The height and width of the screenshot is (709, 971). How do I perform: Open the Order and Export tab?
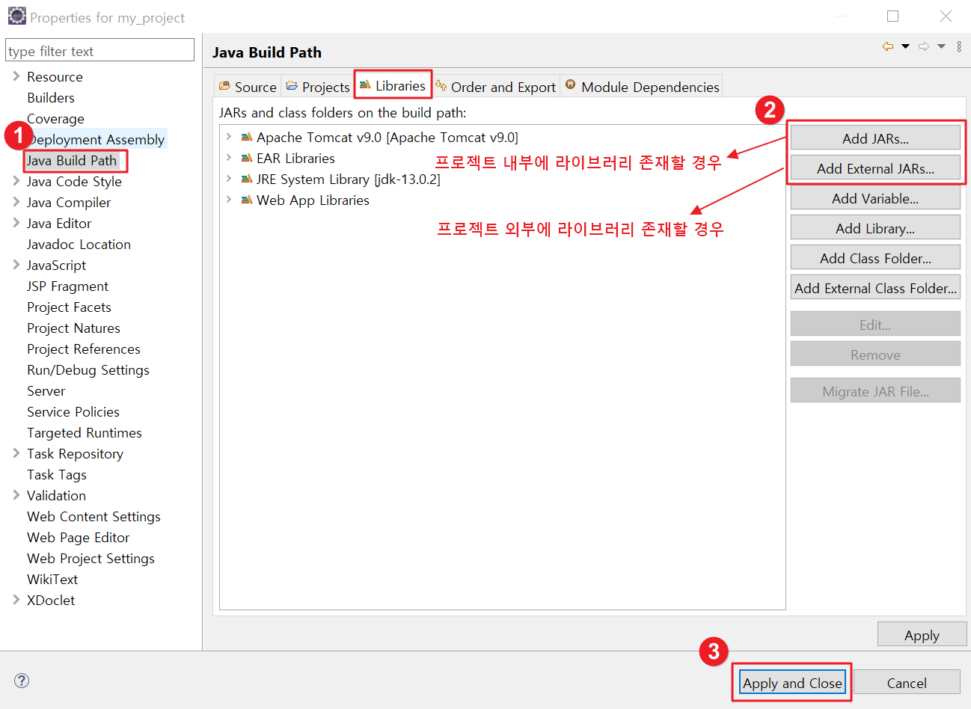tap(496, 87)
